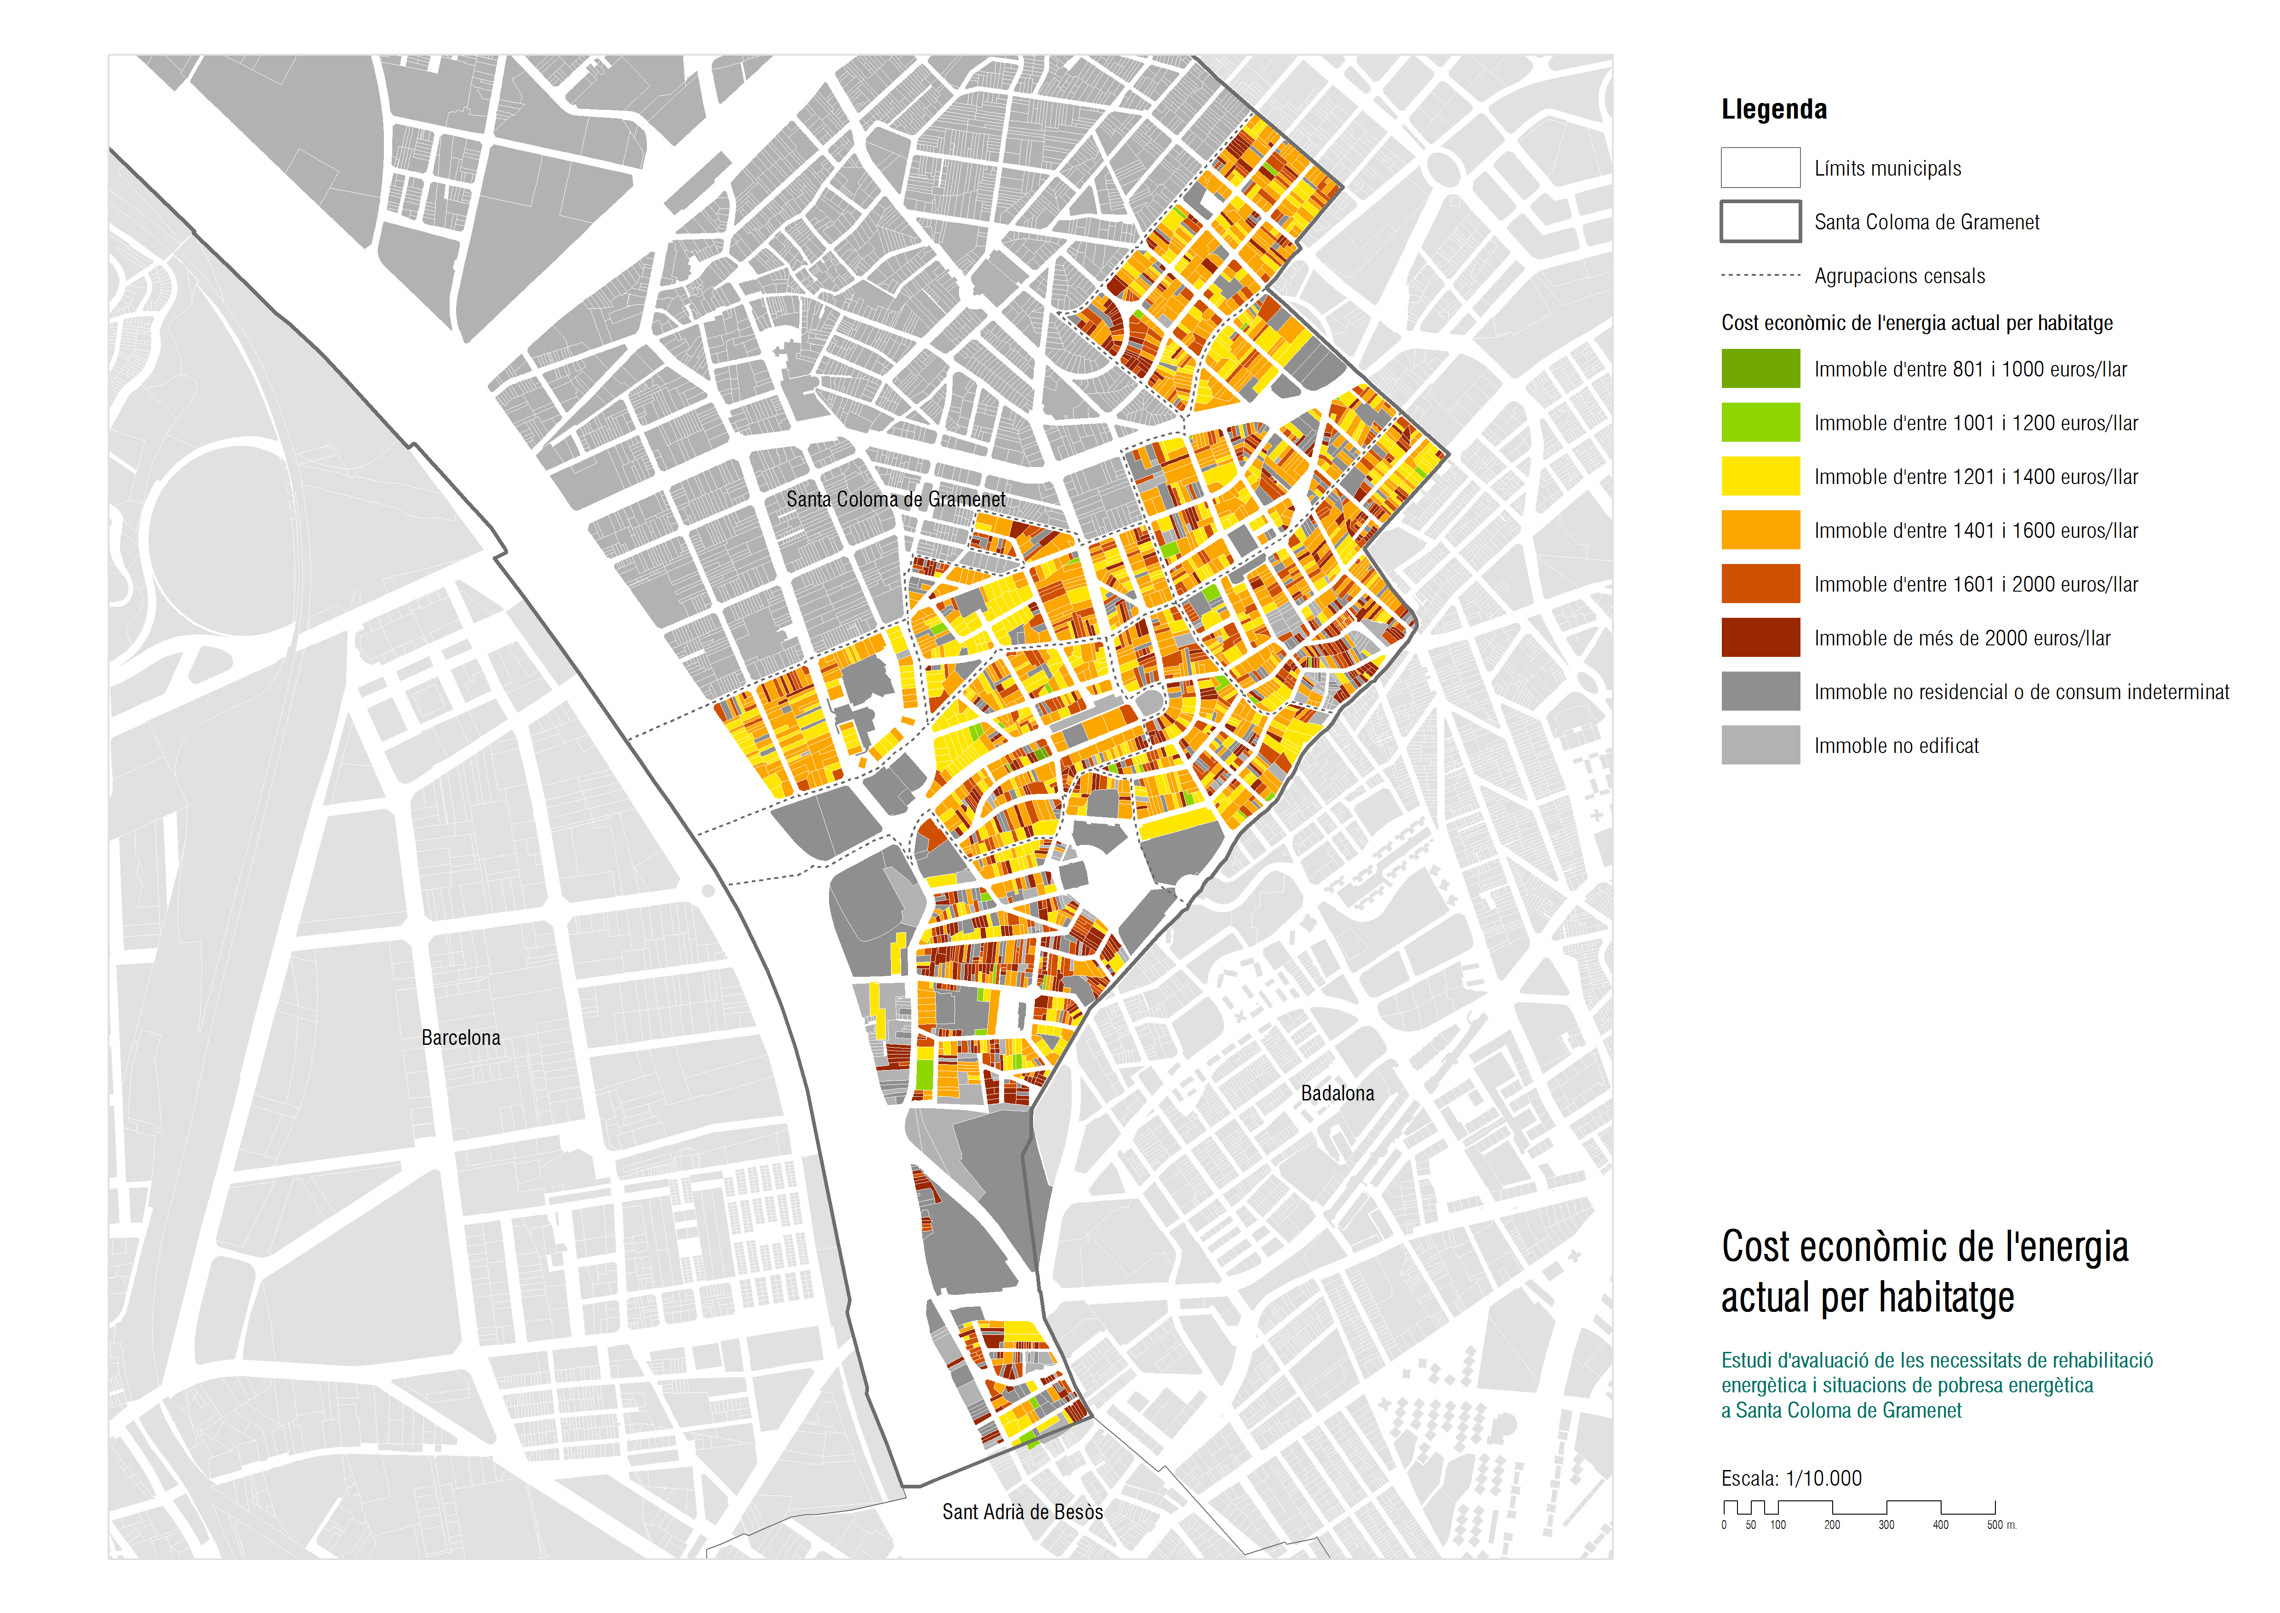Click the 'Santa Coloma de Gramenet' map label
The width and height of the screenshot is (2280, 1613).
click(895, 499)
